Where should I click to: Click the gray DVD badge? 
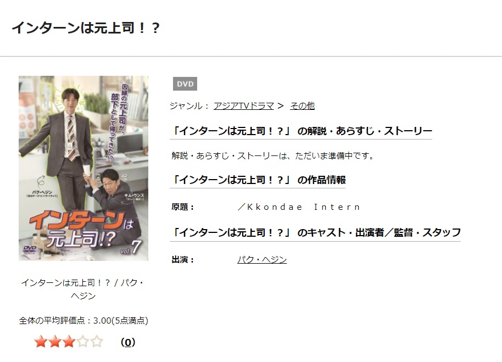click(x=185, y=84)
